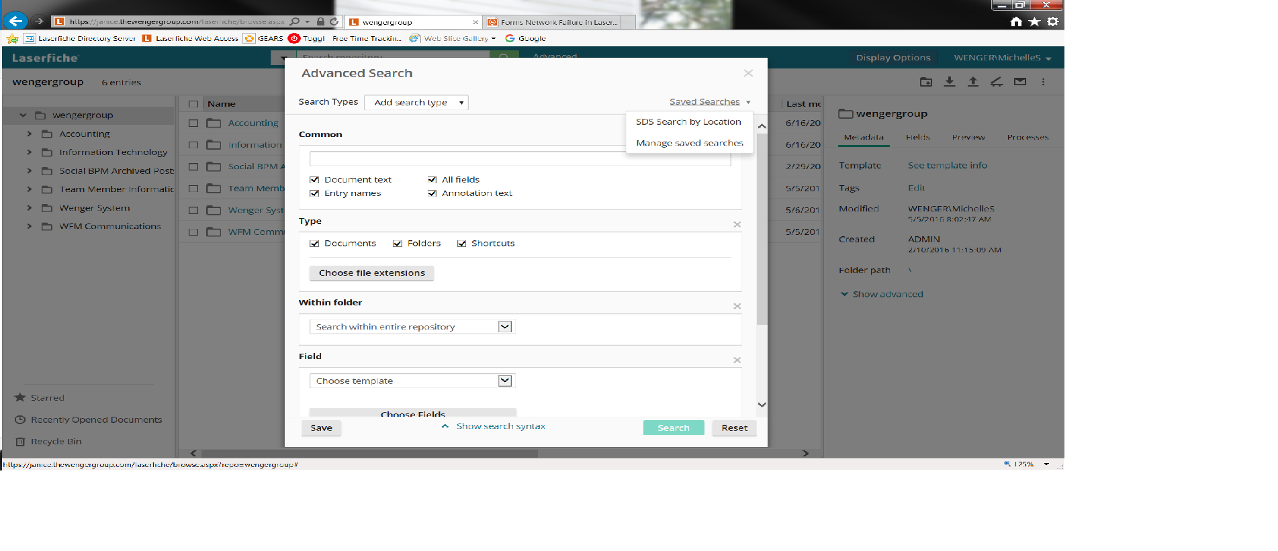Close the wengergroup browser tab
The height and width of the screenshot is (551, 1278).
[475, 22]
